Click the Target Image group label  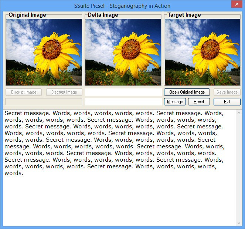pos(184,15)
